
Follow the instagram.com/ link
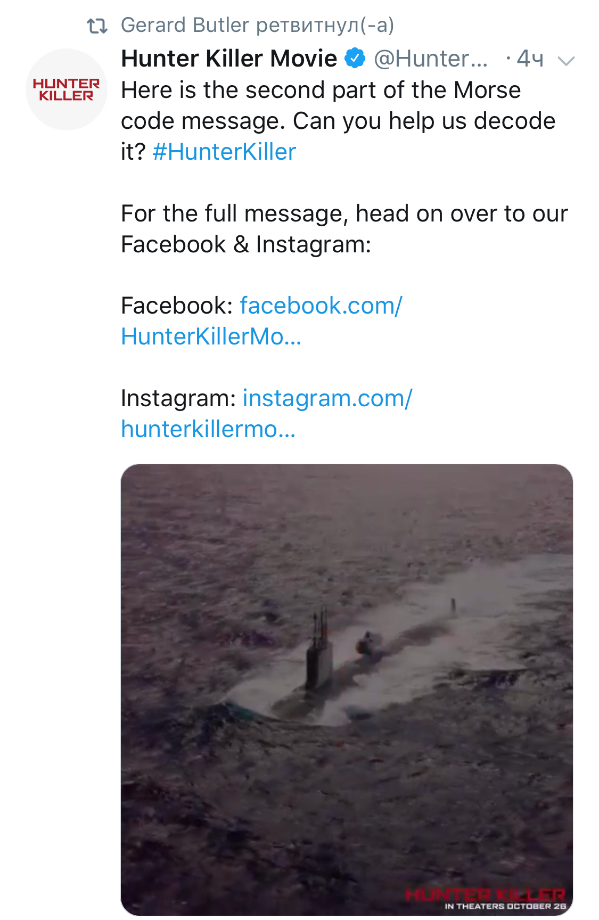pos(327,398)
